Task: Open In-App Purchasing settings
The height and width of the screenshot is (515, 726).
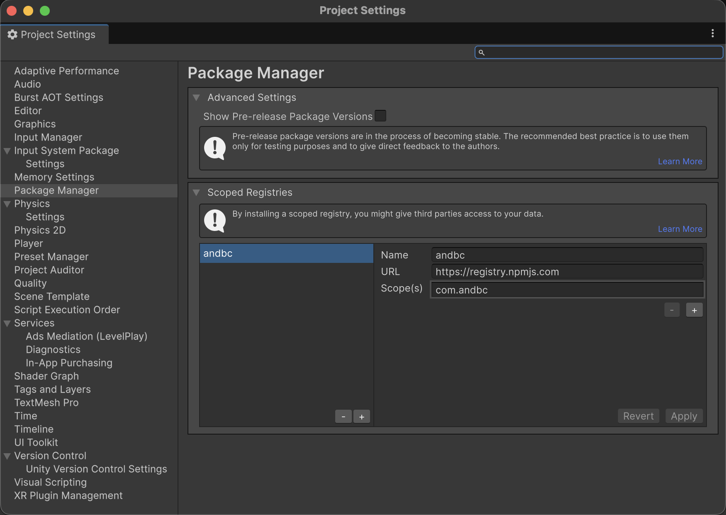Action: point(69,363)
